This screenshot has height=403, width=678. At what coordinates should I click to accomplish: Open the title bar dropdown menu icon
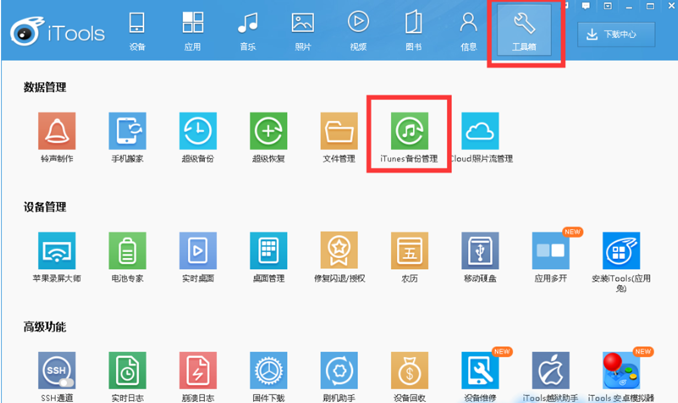[607, 6]
